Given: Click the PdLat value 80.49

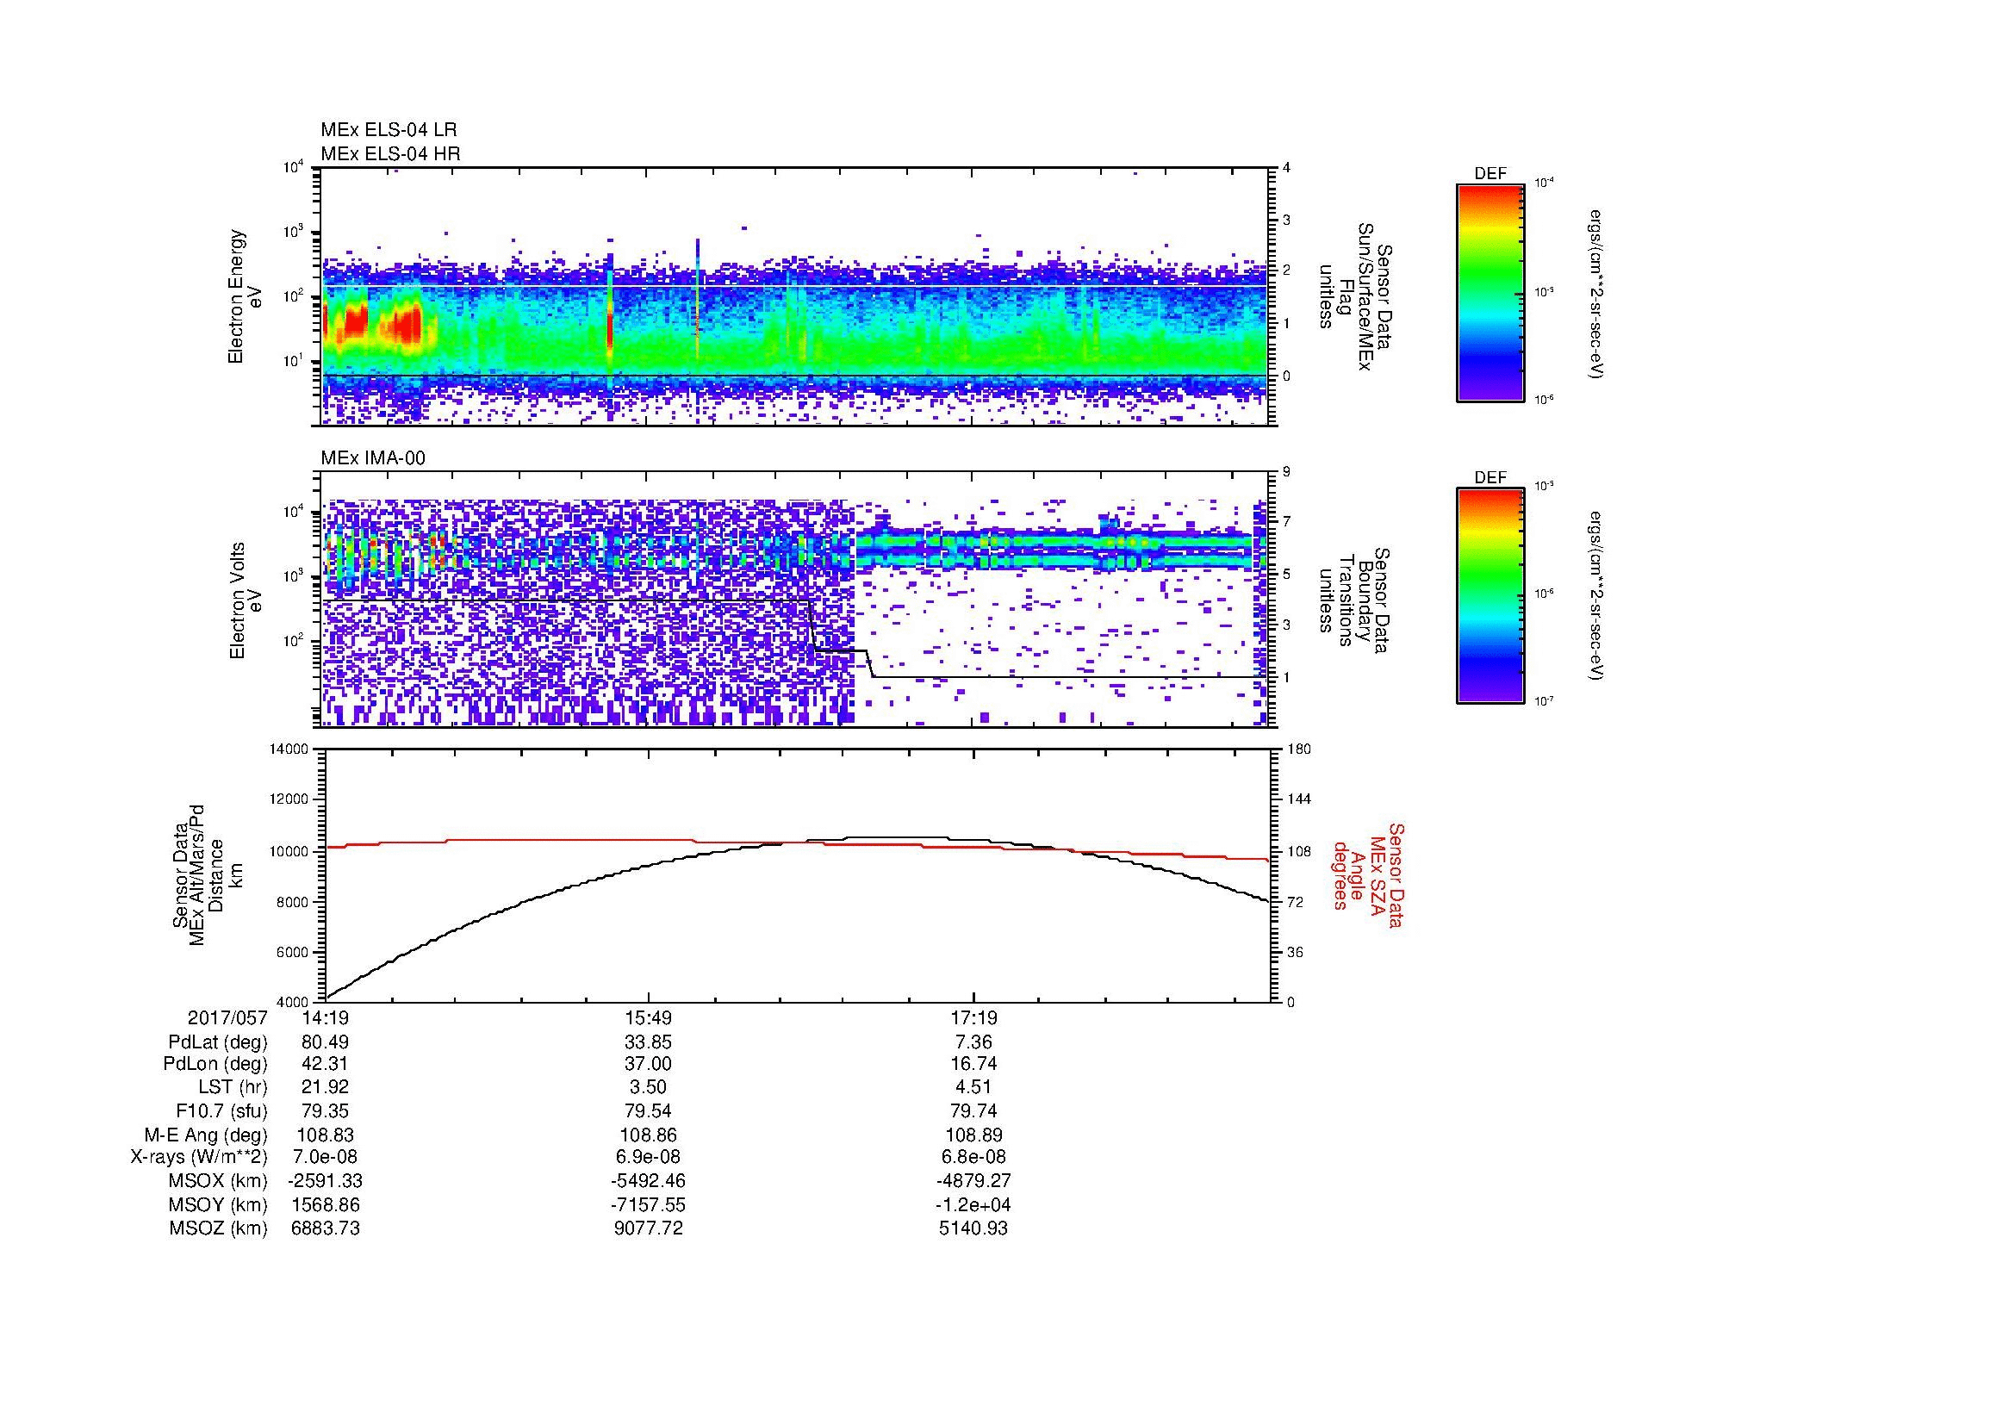Looking at the screenshot, I should click(x=325, y=1042).
